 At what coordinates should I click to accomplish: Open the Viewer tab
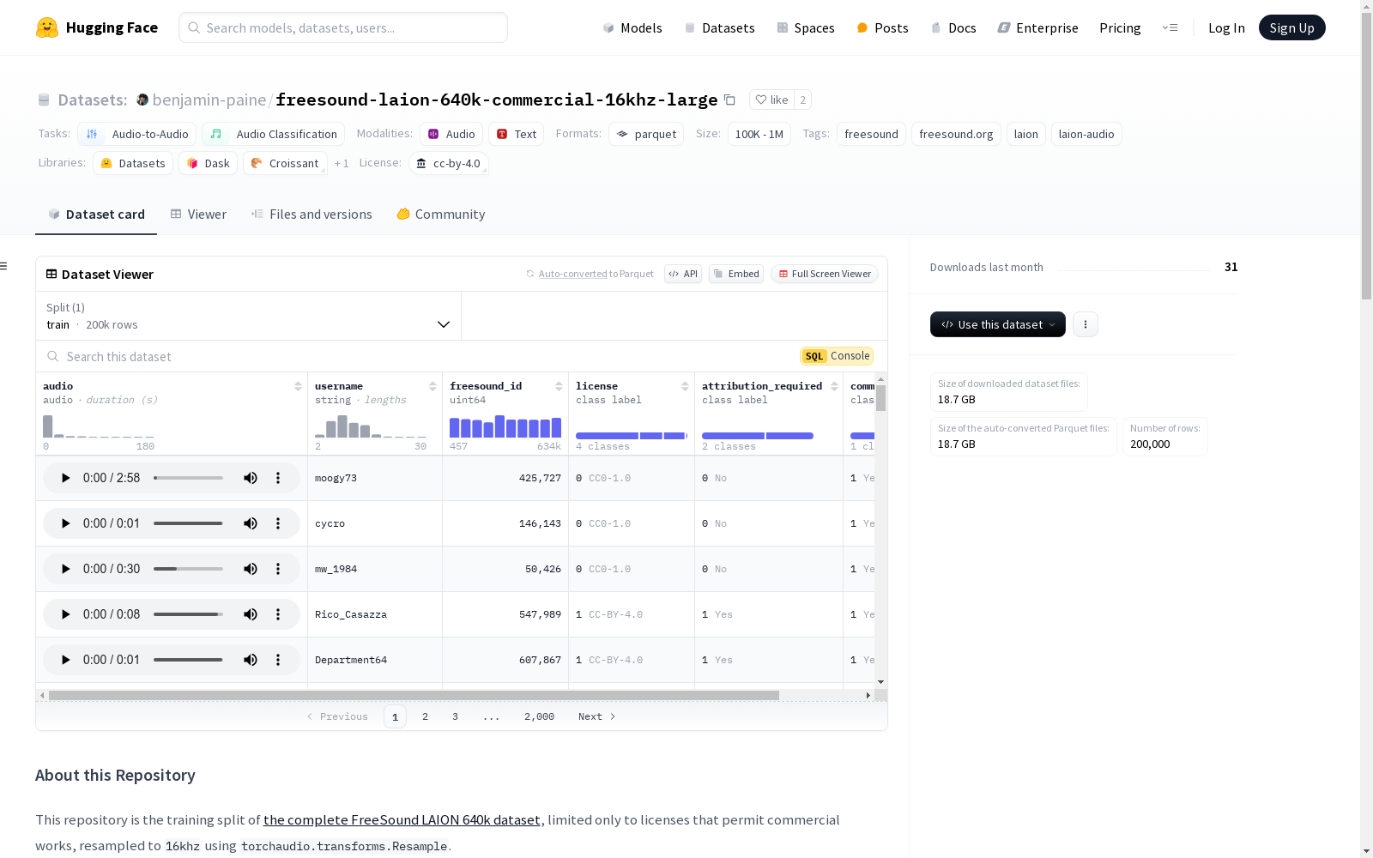click(x=198, y=214)
